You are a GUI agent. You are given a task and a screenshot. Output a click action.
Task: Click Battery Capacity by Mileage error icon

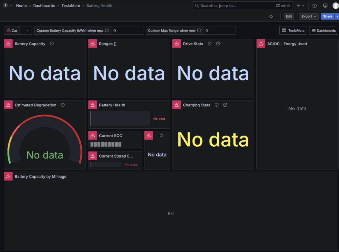pos(8,176)
